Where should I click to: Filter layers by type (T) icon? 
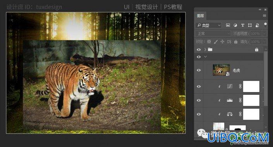tap(242, 25)
